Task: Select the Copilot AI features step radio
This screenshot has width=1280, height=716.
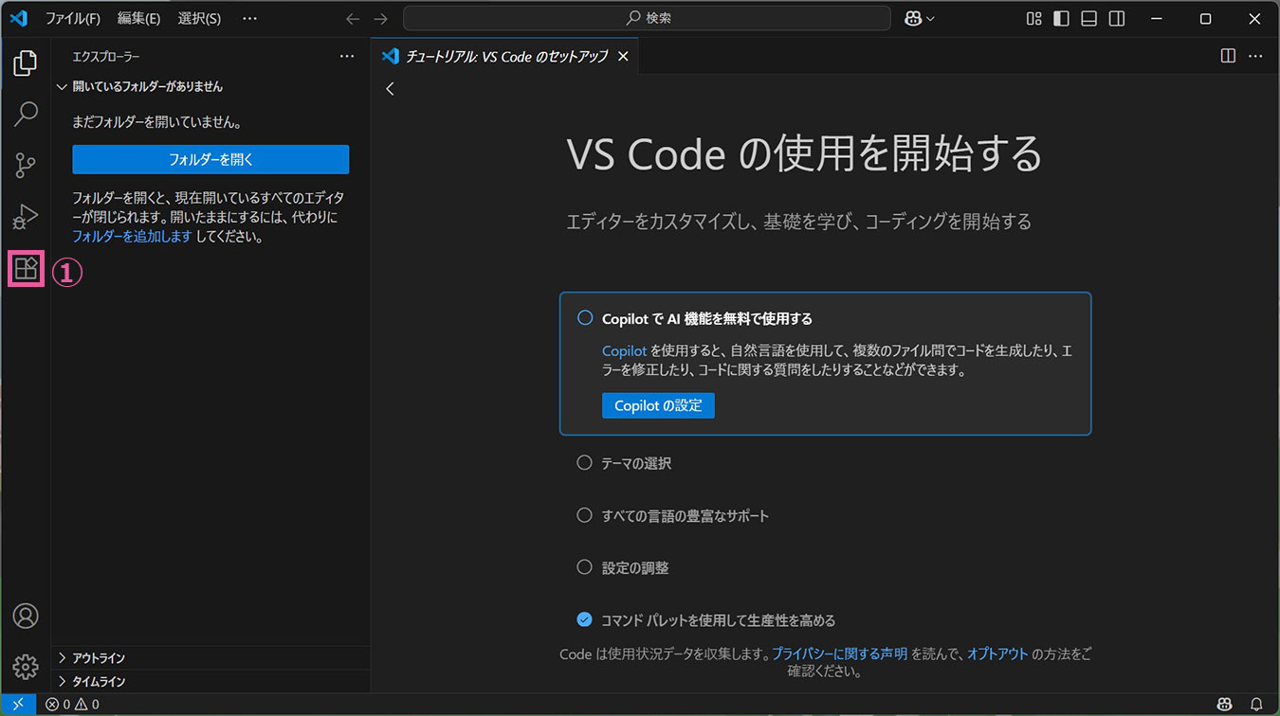Action: click(x=585, y=318)
